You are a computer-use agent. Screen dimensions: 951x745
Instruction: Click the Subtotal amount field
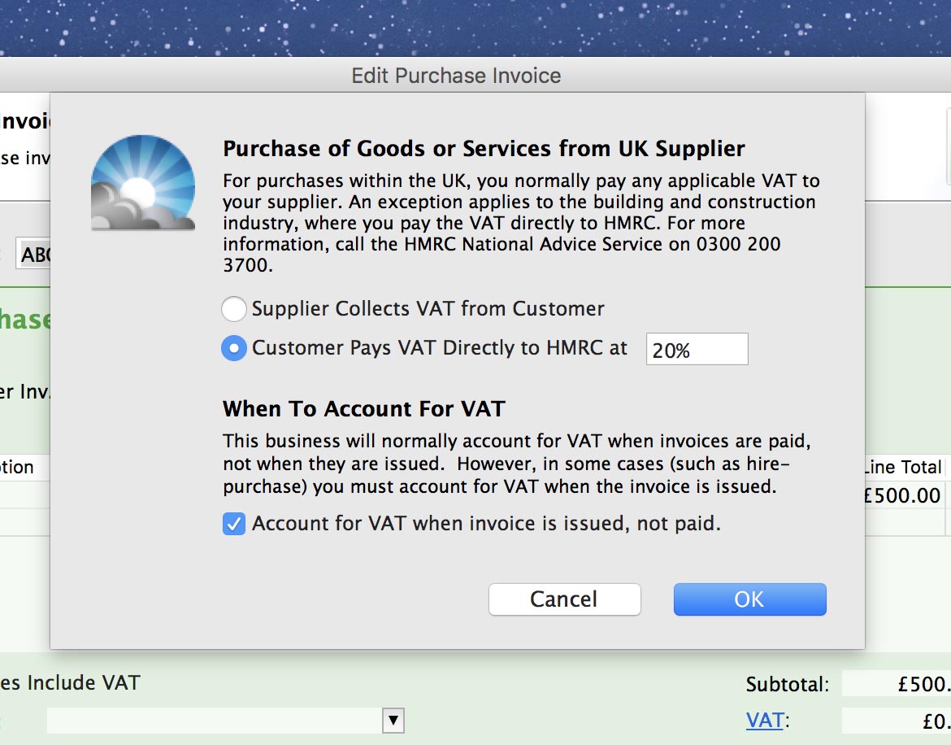[x=896, y=685]
